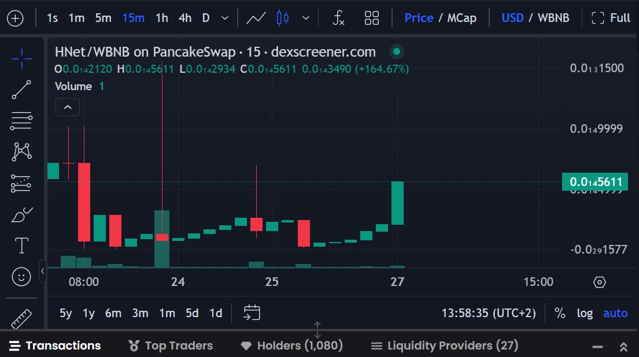The image size is (639, 357).
Task: Select the XABCD pattern tool
Action: pos(21,151)
